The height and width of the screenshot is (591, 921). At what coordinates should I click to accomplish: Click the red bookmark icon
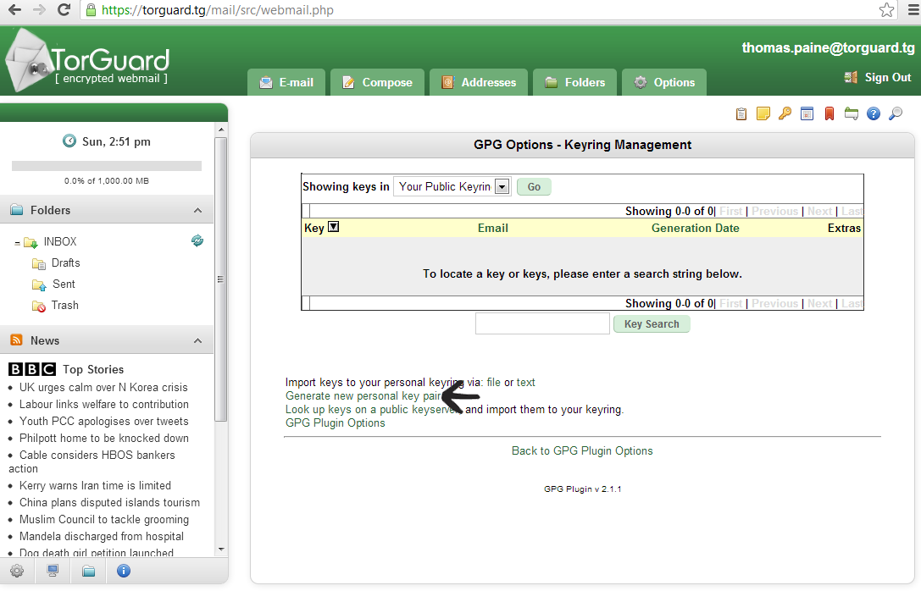tap(829, 113)
